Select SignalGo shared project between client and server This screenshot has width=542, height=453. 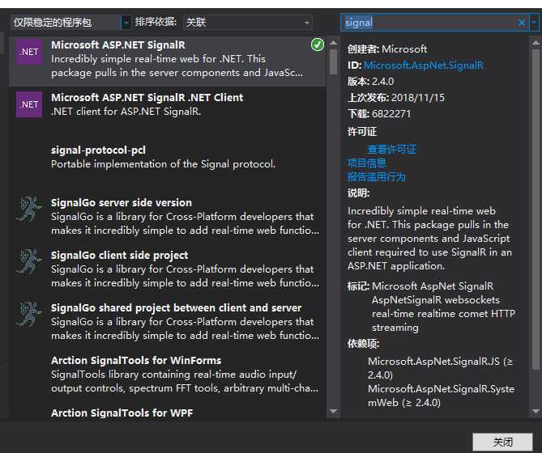[x=168, y=324]
